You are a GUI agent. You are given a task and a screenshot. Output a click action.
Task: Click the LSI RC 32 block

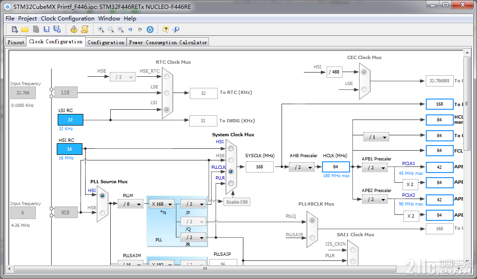pyautogui.click(x=70, y=120)
